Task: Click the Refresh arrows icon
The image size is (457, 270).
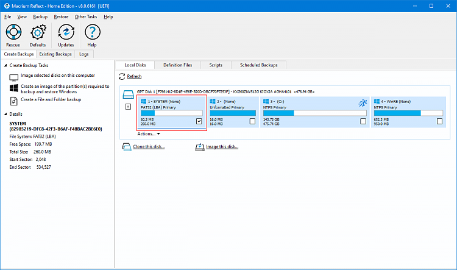Action: click(x=122, y=76)
